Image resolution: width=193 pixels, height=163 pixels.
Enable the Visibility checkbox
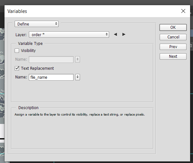coord(17,51)
